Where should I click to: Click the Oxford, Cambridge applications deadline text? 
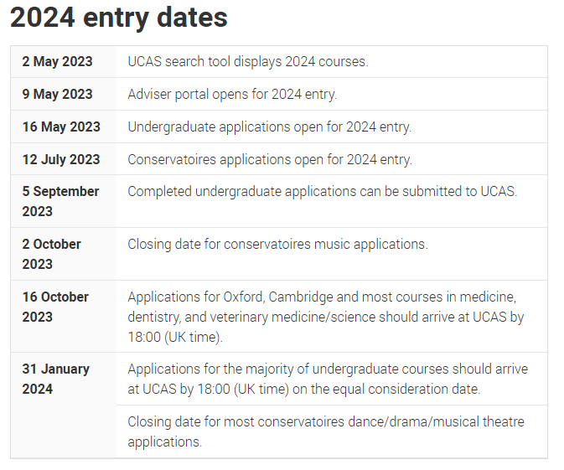pos(325,317)
